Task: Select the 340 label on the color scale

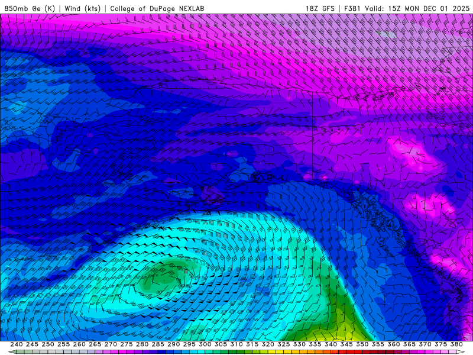Action: coord(331,344)
